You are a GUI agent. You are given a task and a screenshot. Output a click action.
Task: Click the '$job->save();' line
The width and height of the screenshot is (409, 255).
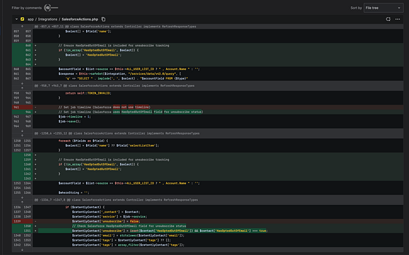[70, 122]
